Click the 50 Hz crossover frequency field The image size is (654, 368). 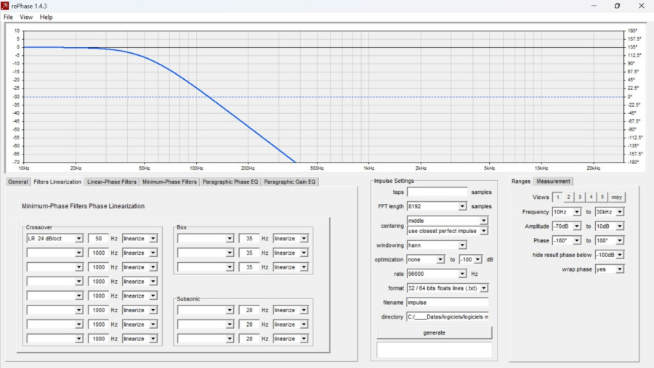pos(98,238)
